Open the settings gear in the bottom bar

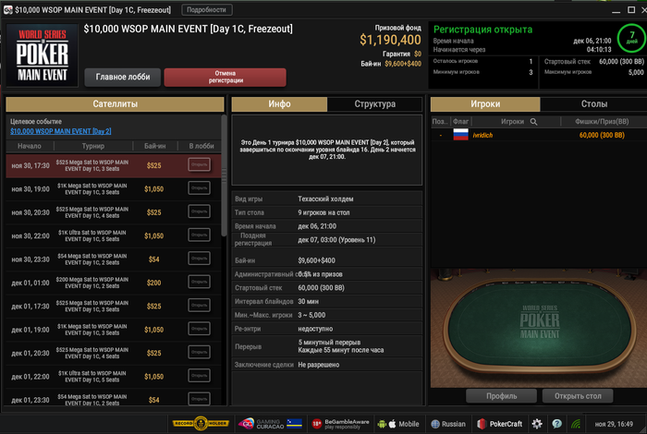pyautogui.click(x=537, y=424)
